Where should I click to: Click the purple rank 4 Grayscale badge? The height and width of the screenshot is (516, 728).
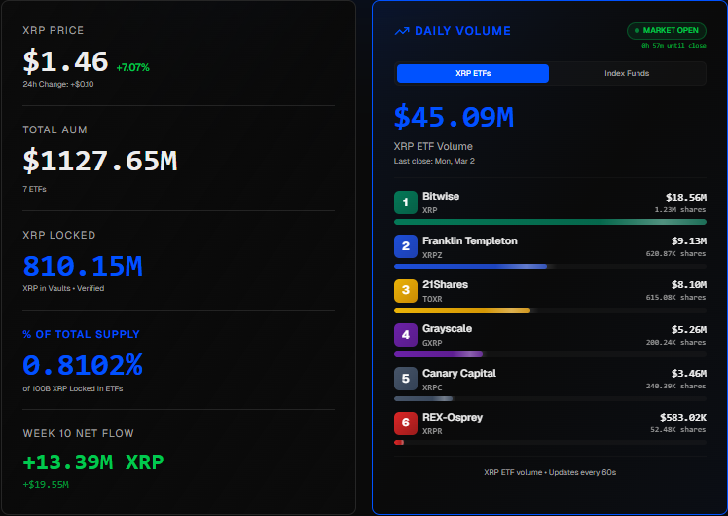(x=406, y=335)
